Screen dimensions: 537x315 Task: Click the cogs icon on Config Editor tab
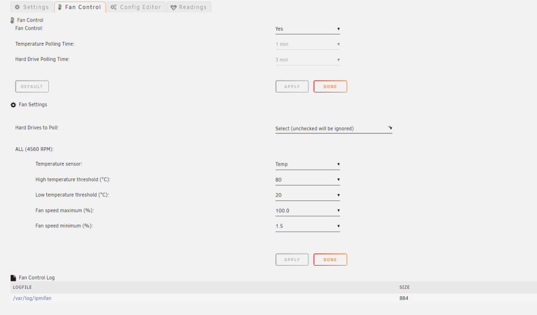coord(113,7)
